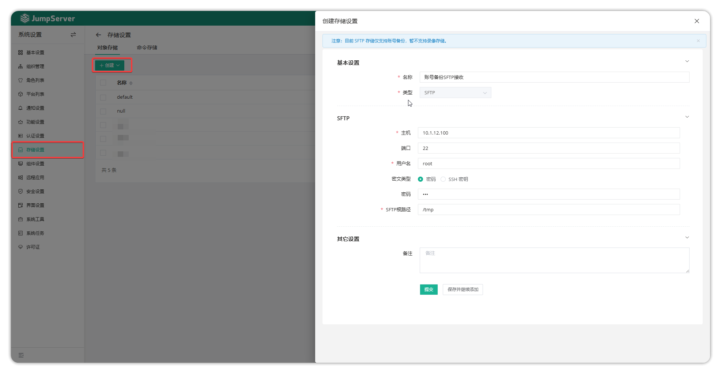Select the 密码 radio option
This screenshot has width=721, height=370.
point(420,179)
